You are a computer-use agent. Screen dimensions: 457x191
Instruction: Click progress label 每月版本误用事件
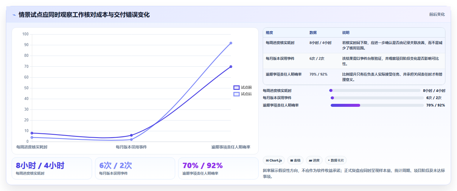[277, 98]
